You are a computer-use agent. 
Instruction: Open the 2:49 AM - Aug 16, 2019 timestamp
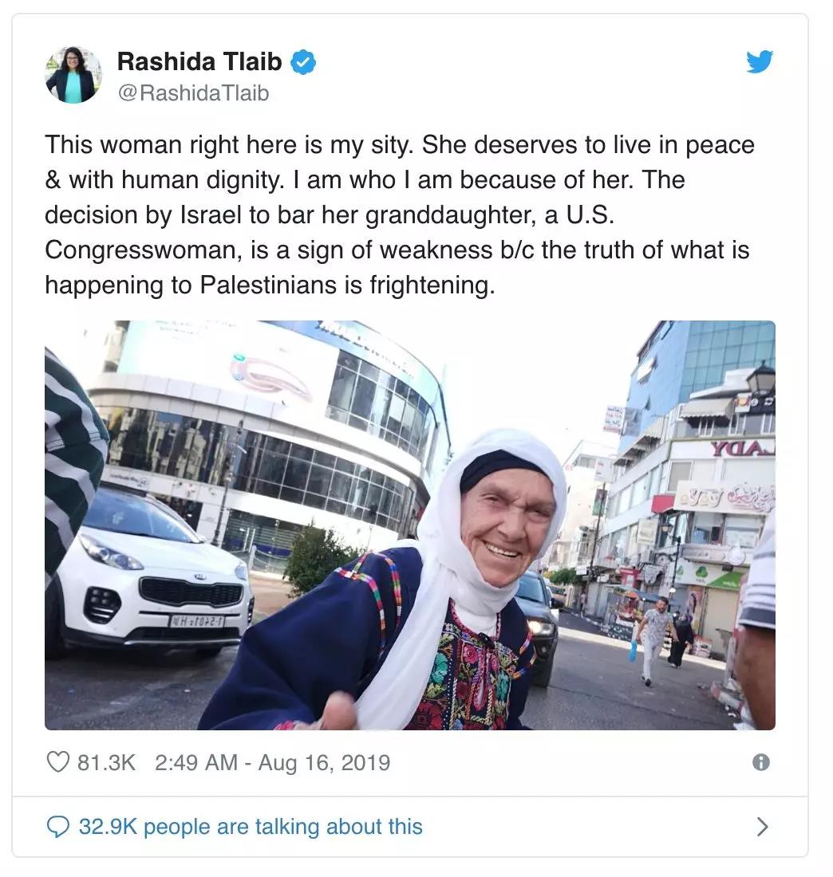272,763
